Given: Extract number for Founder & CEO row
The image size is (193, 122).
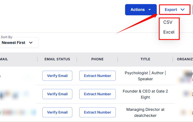Looking at the screenshot, I should 97,94.
